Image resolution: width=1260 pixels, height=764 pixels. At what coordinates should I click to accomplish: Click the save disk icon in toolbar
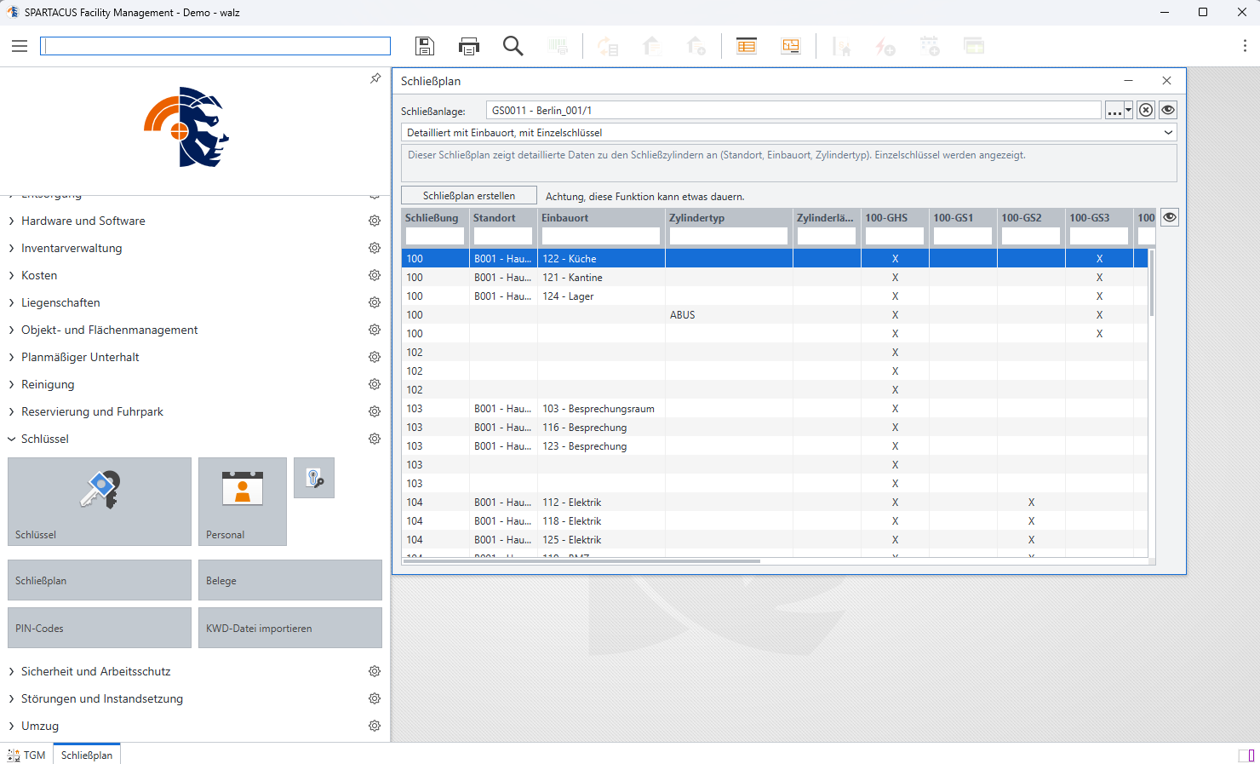[424, 46]
